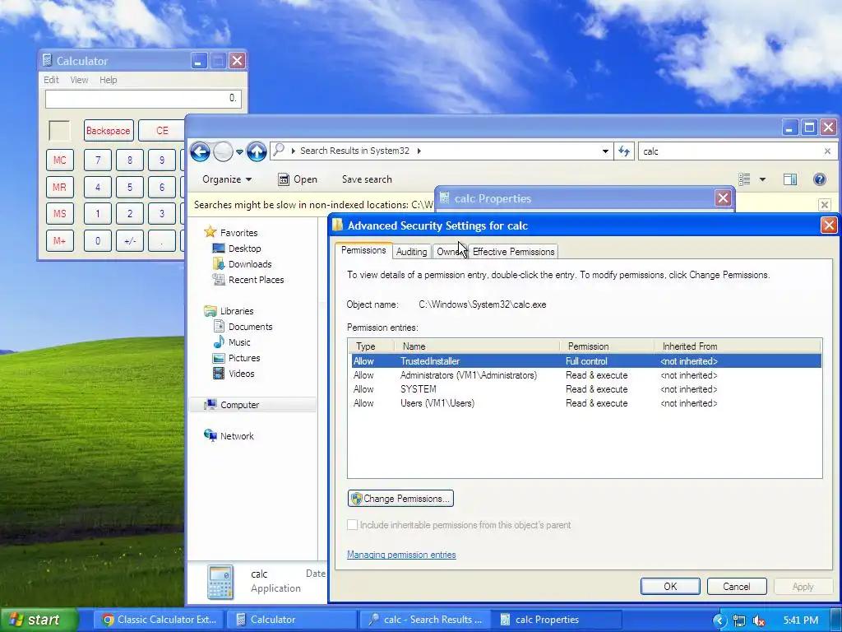This screenshot has height=632, width=842.
Task: Click Open in Explorer toolbar
Action: (x=298, y=179)
